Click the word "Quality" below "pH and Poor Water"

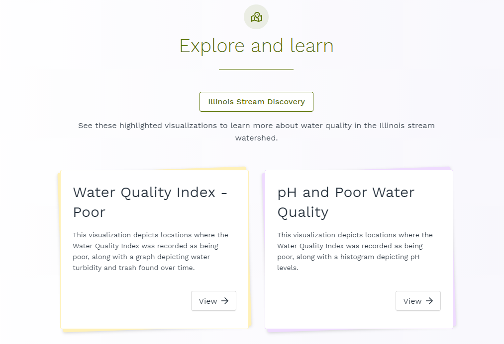[302, 212]
